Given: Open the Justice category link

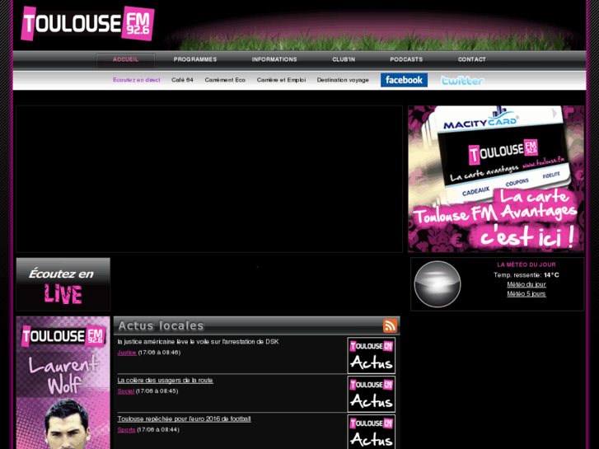Looking at the screenshot, I should point(127,353).
